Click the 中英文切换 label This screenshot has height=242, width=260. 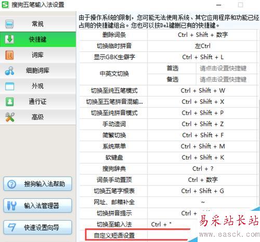[114, 74]
